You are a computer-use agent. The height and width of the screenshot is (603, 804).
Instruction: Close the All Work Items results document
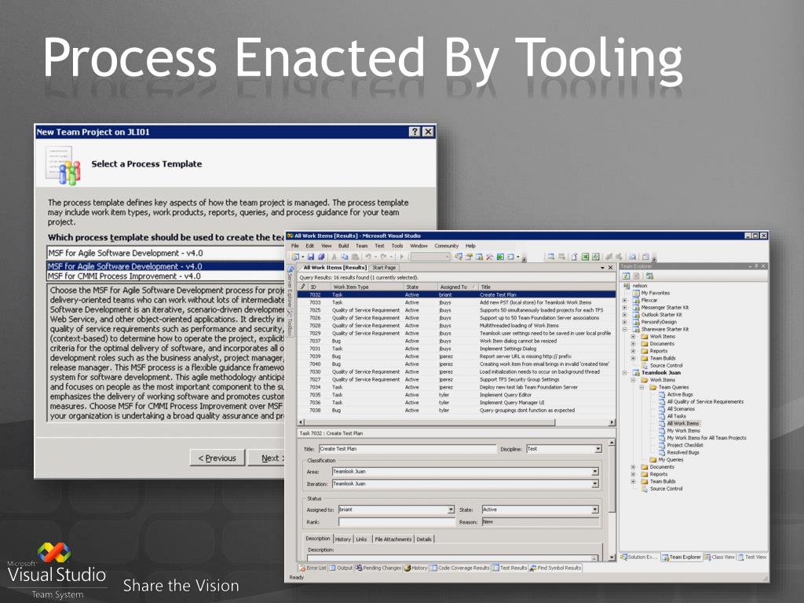coord(610,268)
